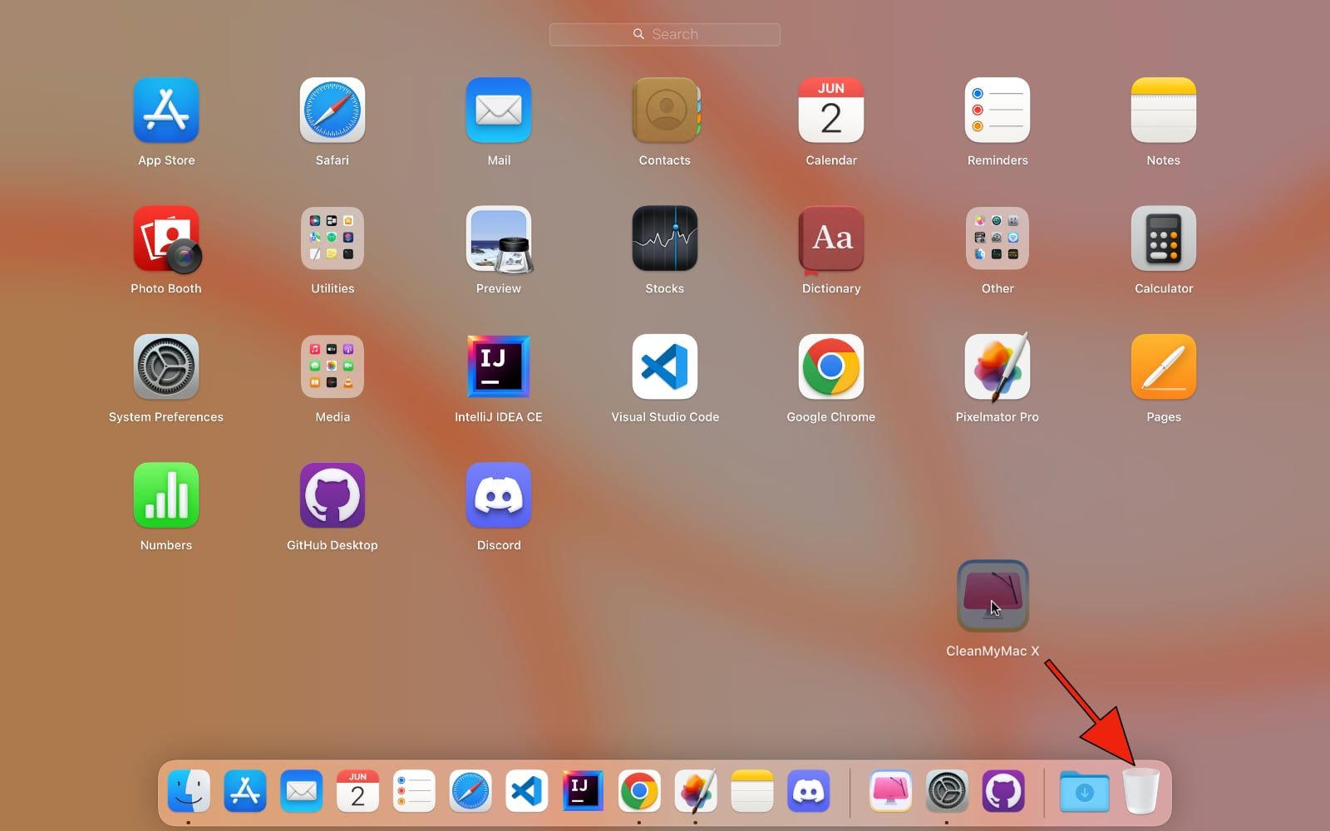Viewport: 1330px width, 831px height.
Task: Open the Downloads folder in the Dock
Action: [x=1085, y=790]
